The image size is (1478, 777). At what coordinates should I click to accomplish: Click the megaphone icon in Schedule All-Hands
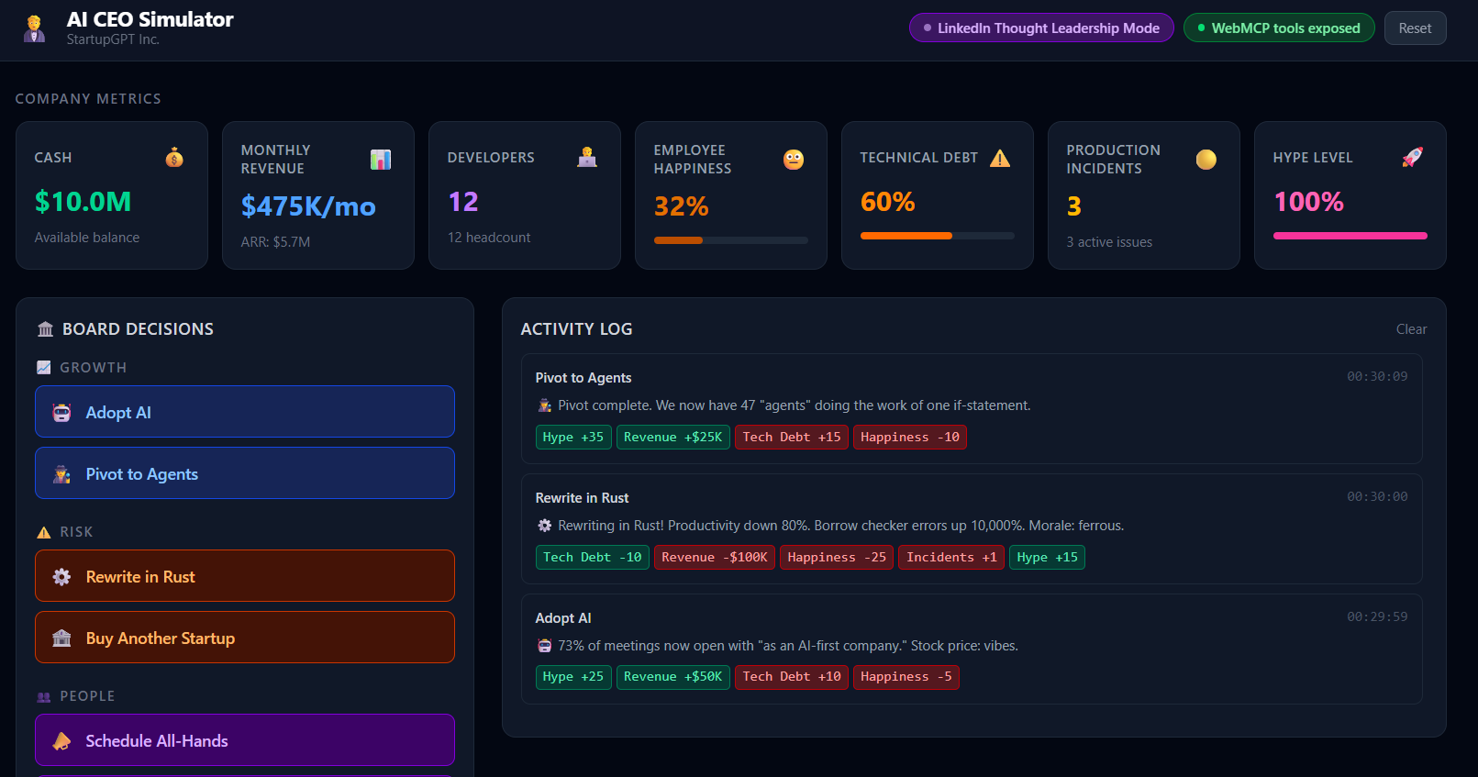pyautogui.click(x=61, y=741)
